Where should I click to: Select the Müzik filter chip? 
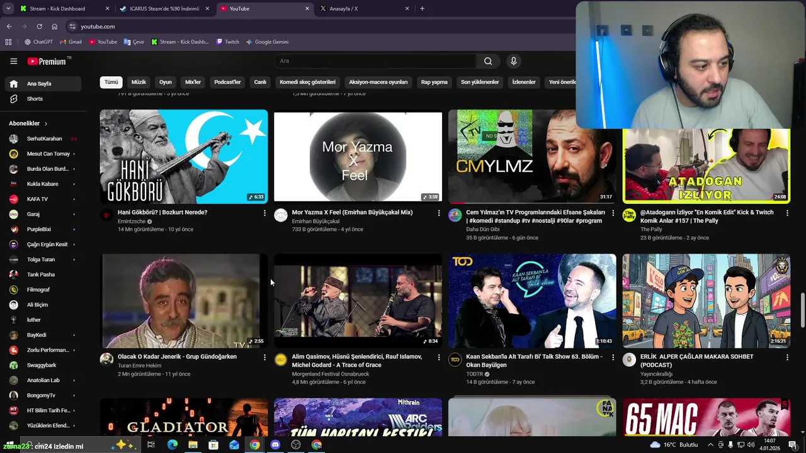139,82
